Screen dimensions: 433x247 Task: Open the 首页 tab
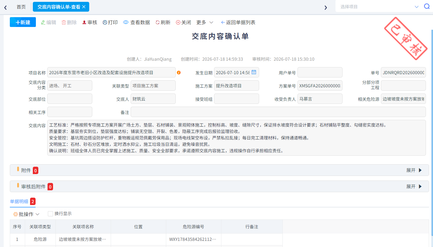pos(21,7)
